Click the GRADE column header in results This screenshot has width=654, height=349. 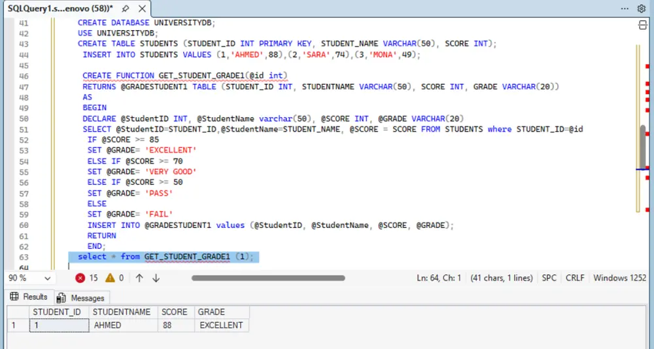[x=221, y=312]
